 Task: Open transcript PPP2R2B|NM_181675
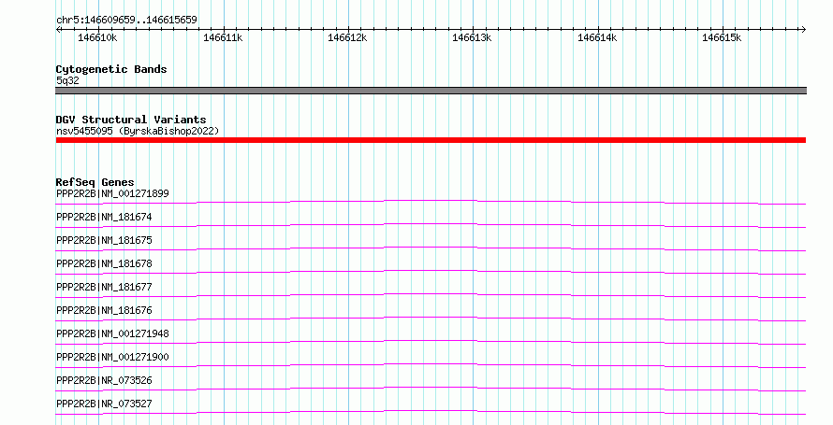pyautogui.click(x=104, y=241)
